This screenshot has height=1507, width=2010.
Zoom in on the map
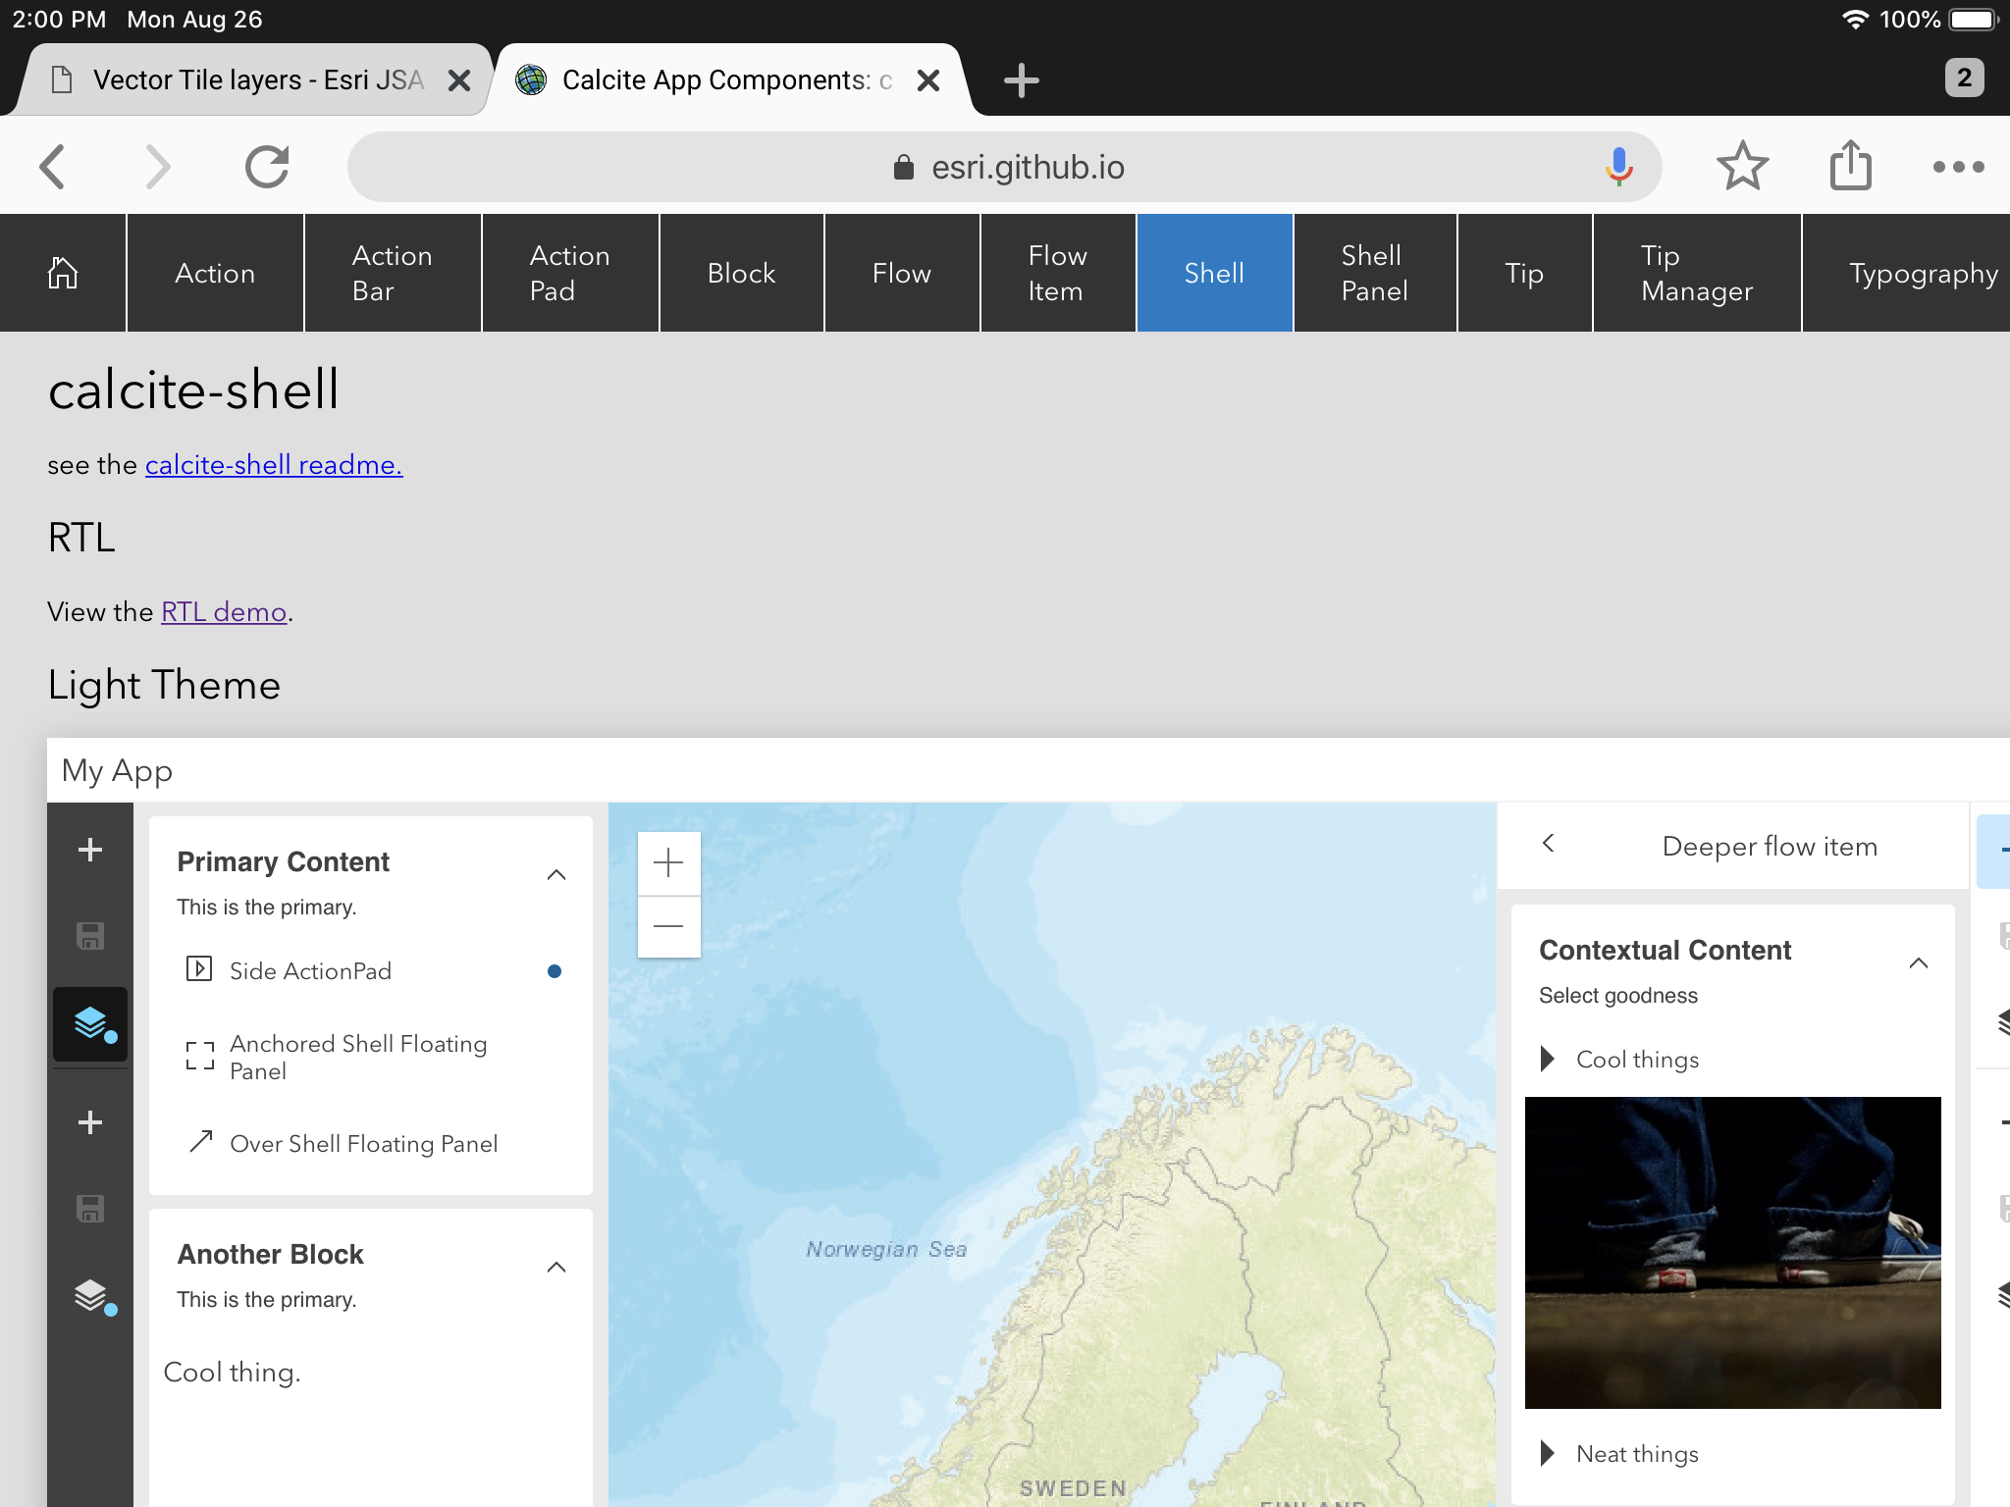pos(668,863)
